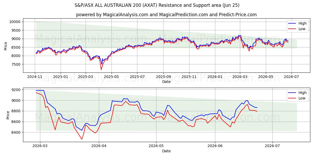The width and height of the screenshot is (314, 157).
Task: Click the top chart date label 2026-07
Action: click(291, 77)
